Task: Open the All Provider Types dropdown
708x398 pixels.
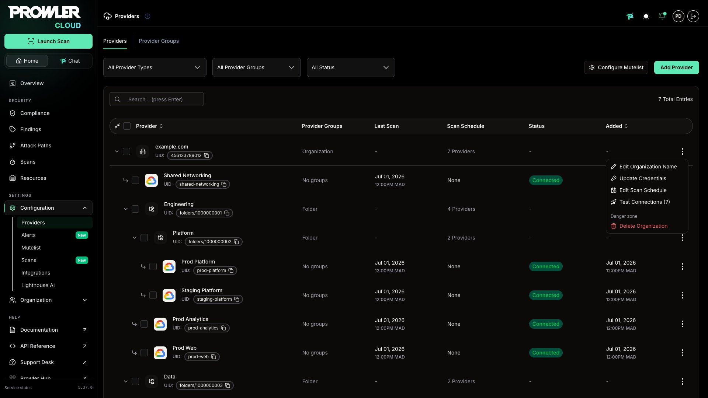Action: click(x=155, y=67)
